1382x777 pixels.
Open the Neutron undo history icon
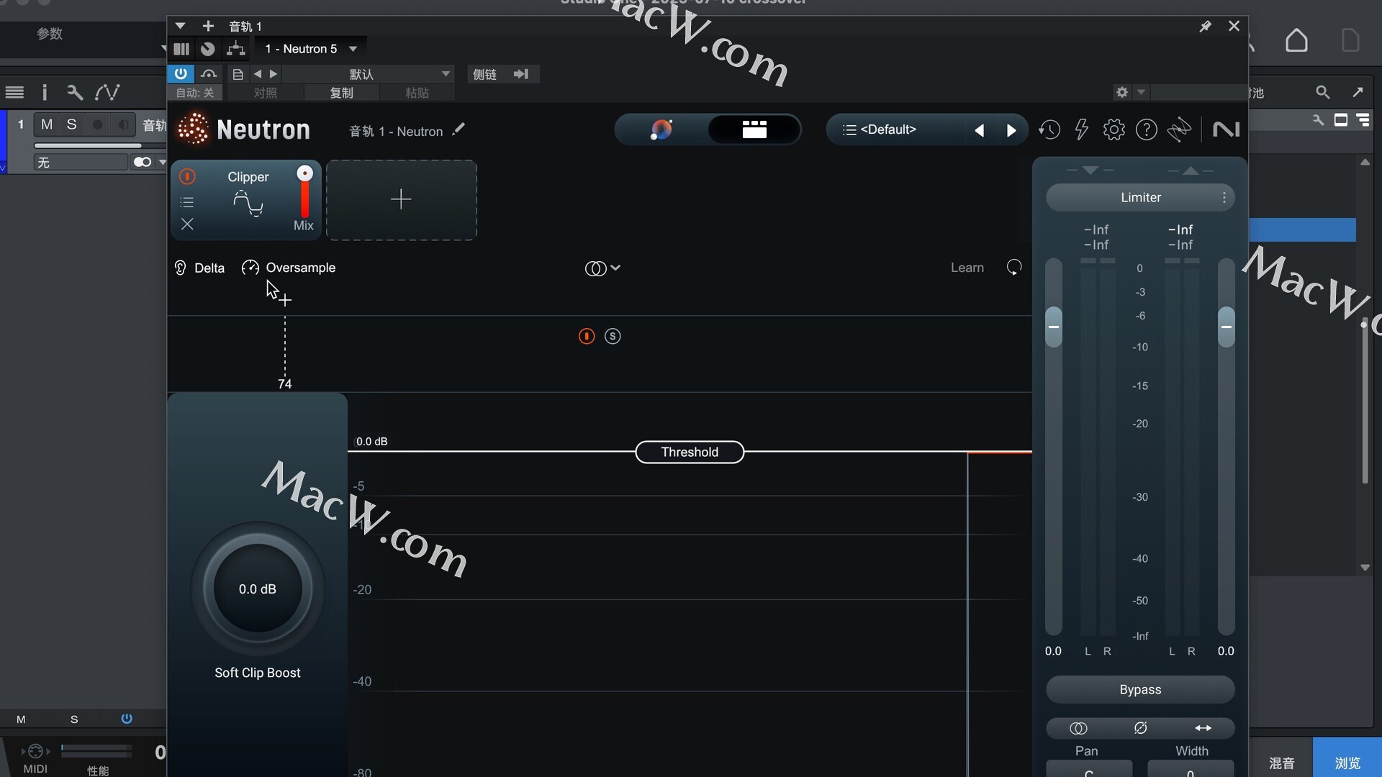click(1049, 129)
